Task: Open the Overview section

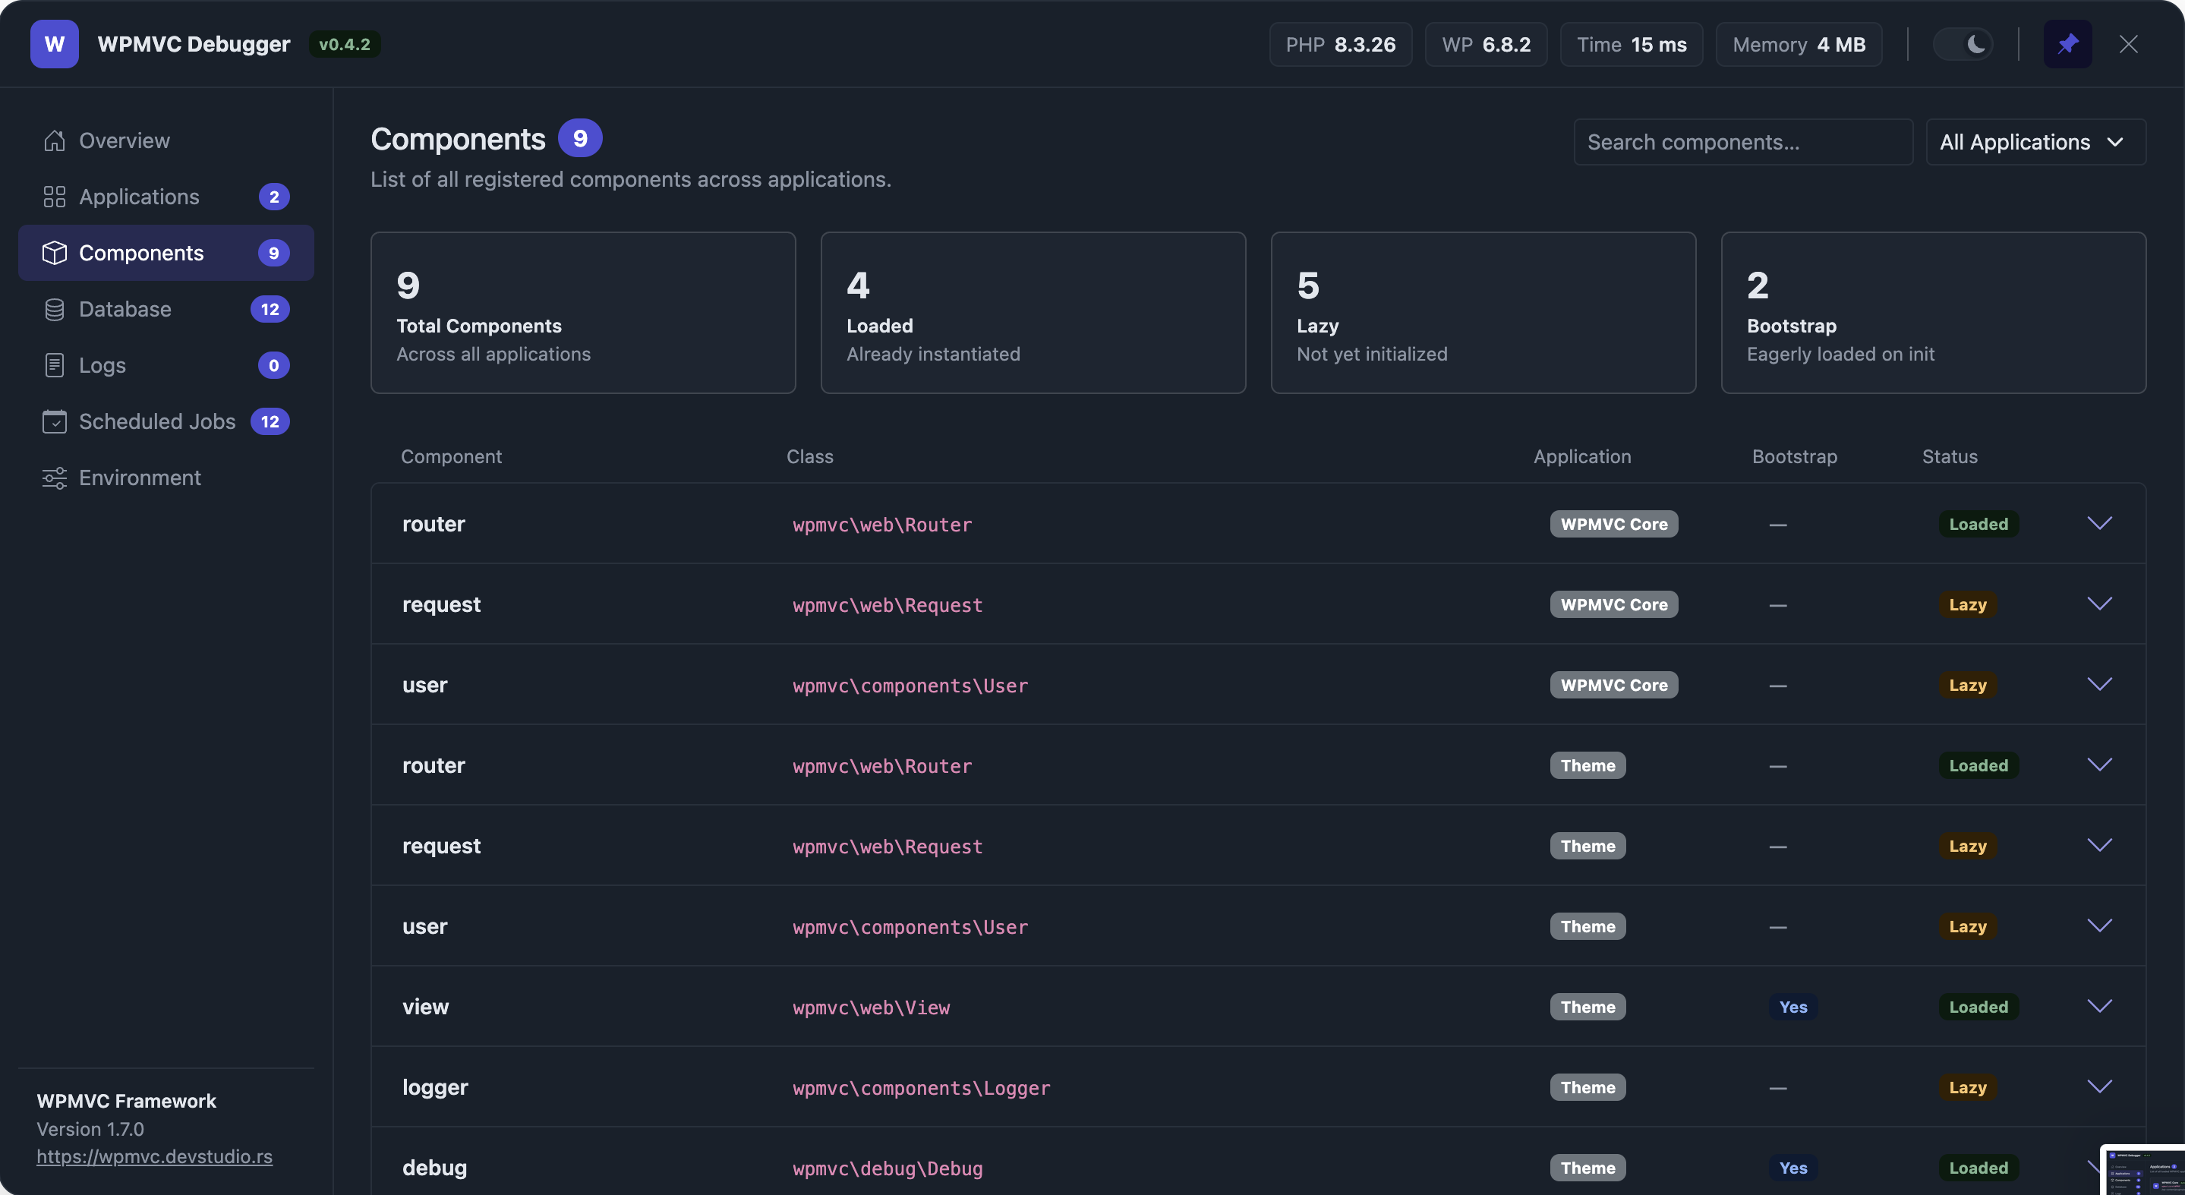Action: pos(166,140)
